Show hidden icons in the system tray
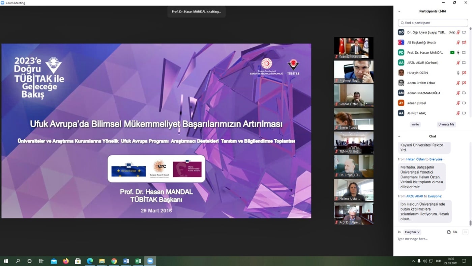Image resolution: width=472 pixels, height=266 pixels. (413, 261)
